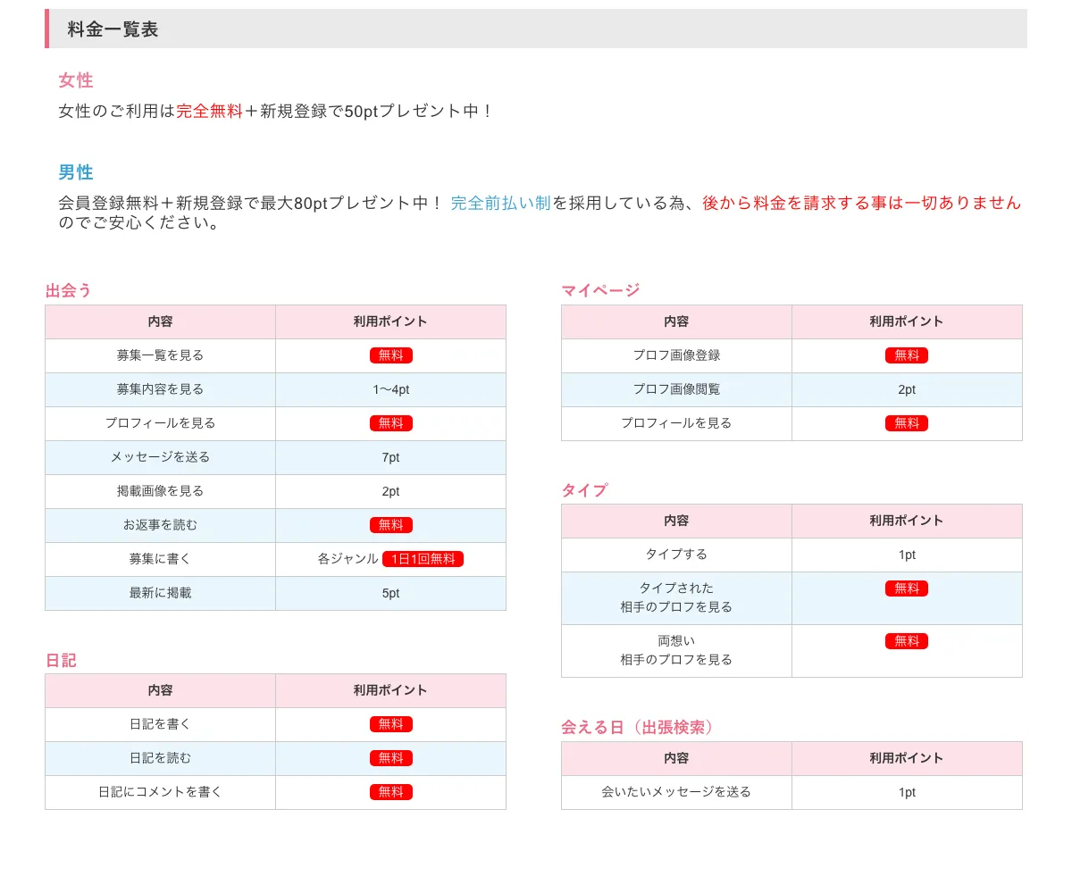Click the blue 完全前払い制 text
The height and width of the screenshot is (893, 1072).
pyautogui.click(x=500, y=203)
